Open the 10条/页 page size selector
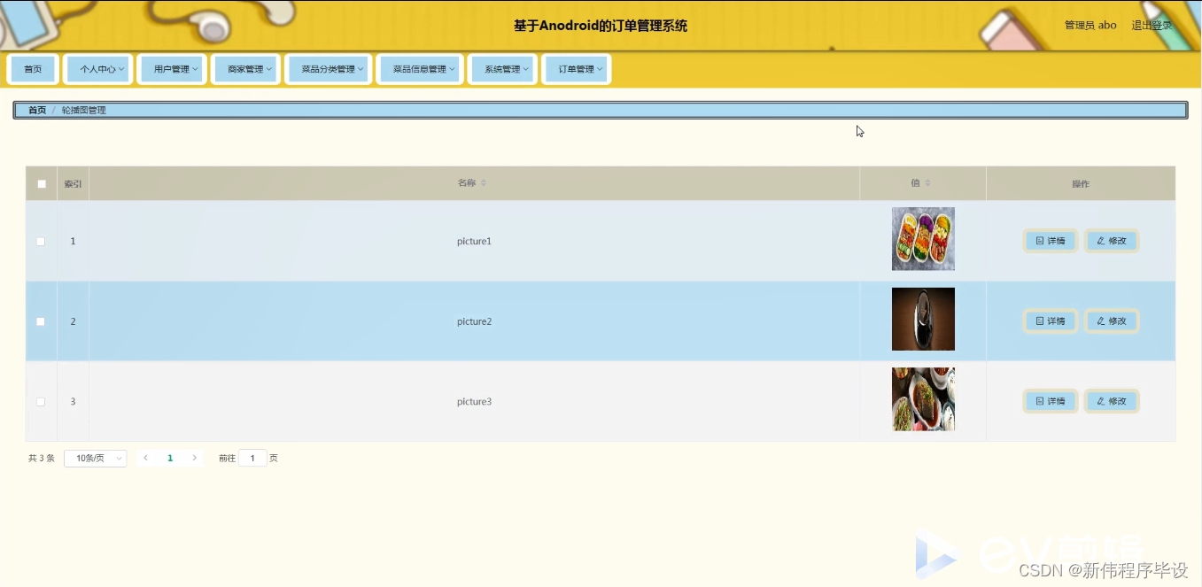The width and height of the screenshot is (1202, 587). (95, 458)
